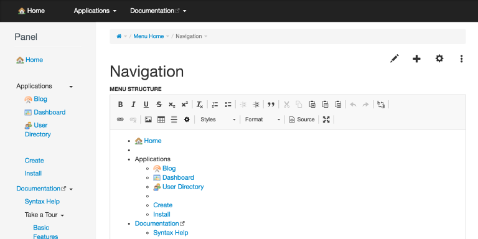Switch editor to Source view
Viewport: 478px width, 239px height.
click(x=302, y=119)
